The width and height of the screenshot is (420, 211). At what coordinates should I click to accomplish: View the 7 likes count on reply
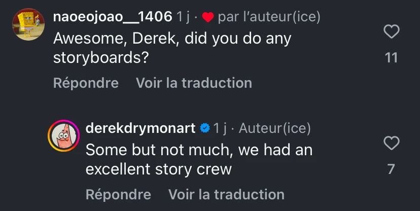[391, 169]
